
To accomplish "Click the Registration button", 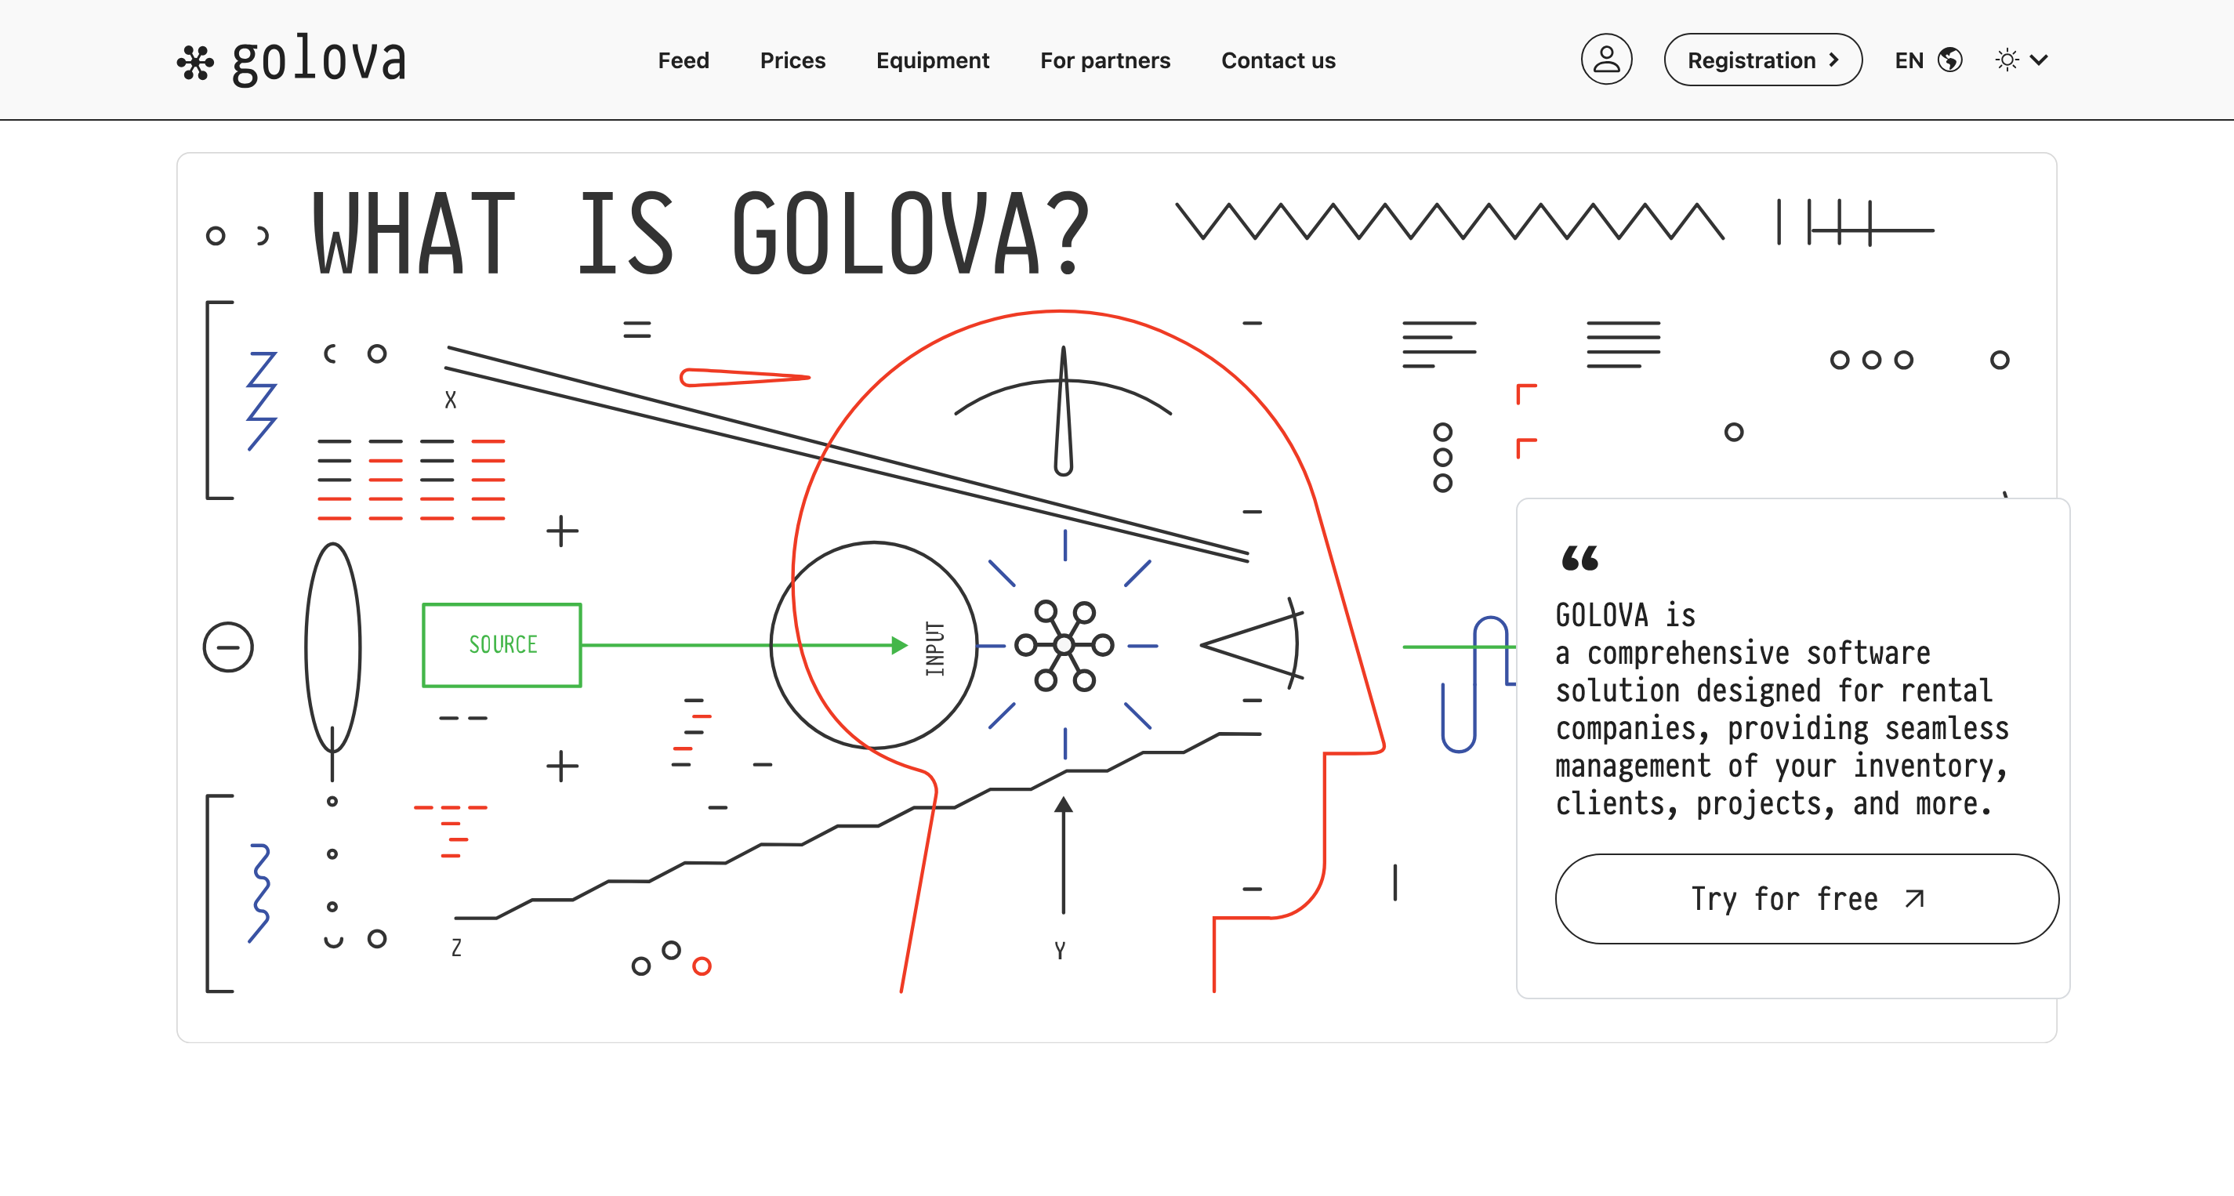I will (1751, 60).
